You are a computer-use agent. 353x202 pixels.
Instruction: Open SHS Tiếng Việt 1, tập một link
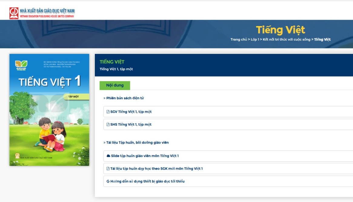(x=131, y=124)
